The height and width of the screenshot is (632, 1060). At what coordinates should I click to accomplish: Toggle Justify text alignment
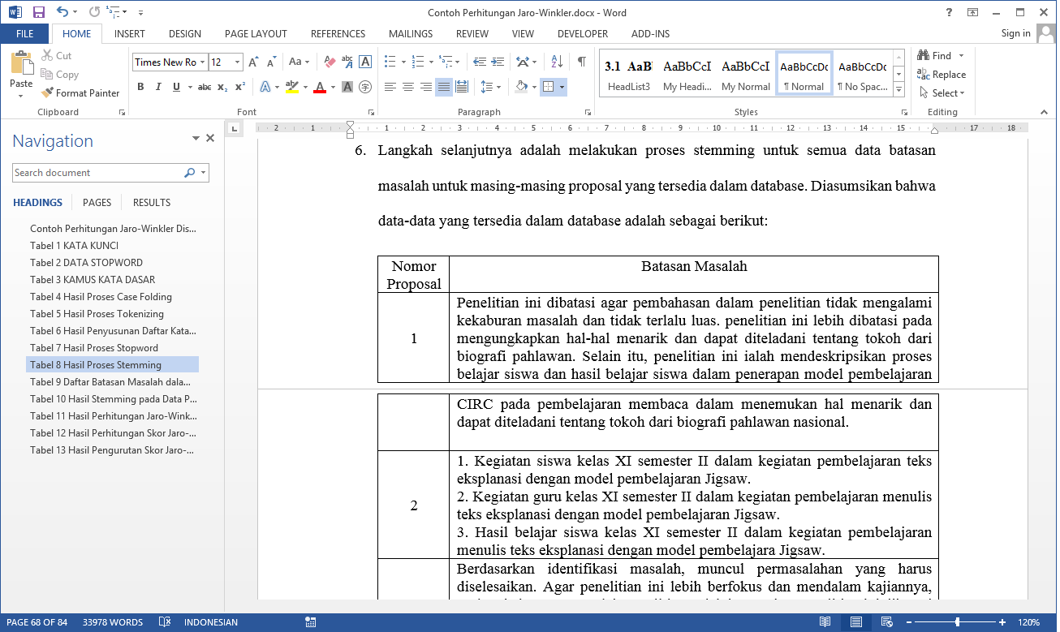444,87
